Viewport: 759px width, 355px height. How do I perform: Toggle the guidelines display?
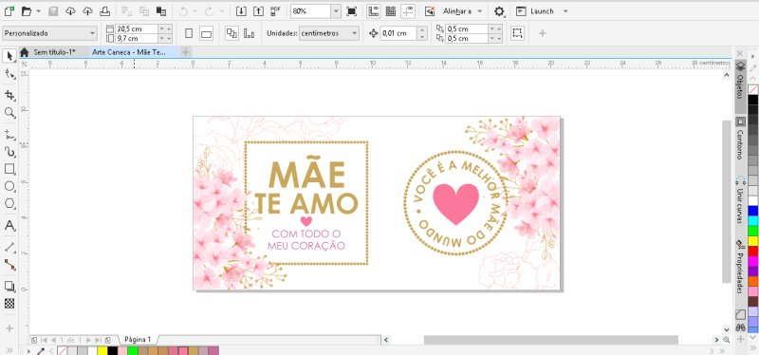(409, 10)
